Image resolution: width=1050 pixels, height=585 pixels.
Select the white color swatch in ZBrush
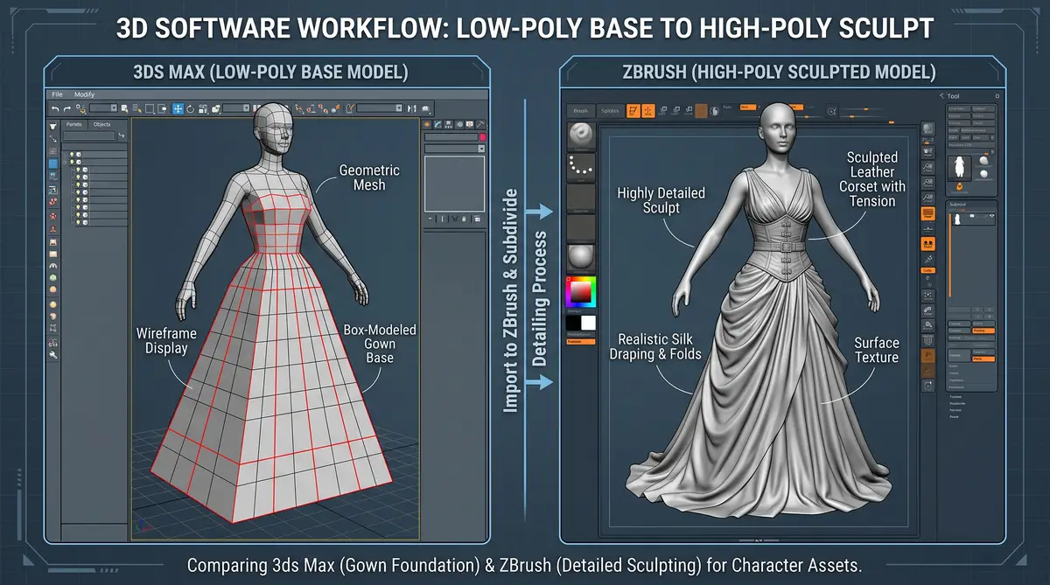pyautogui.click(x=588, y=323)
